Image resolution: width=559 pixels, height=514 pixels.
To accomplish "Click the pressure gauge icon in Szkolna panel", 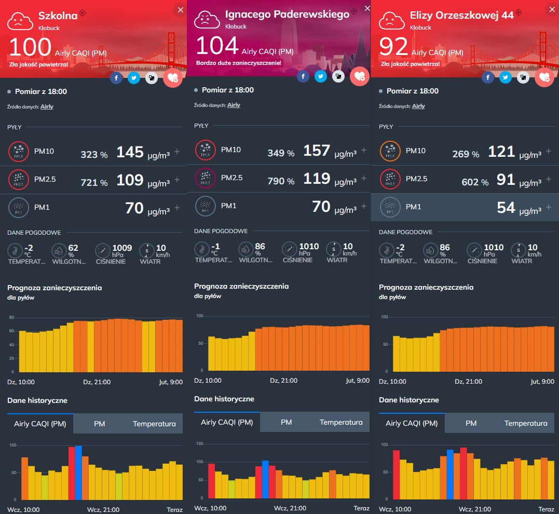I will [103, 251].
